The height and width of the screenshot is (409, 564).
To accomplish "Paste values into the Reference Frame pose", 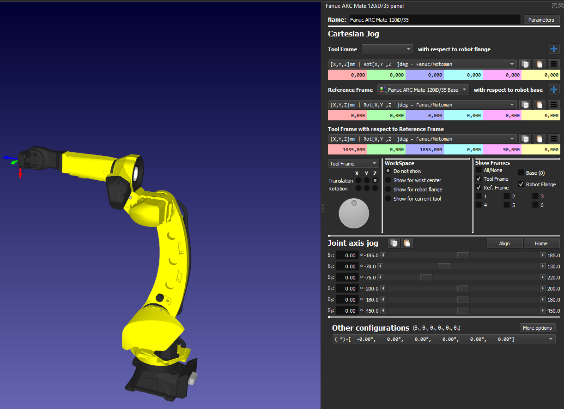I will pyautogui.click(x=540, y=105).
